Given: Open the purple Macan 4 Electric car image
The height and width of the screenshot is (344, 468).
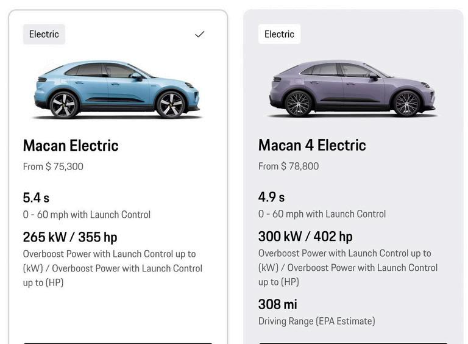Looking at the screenshot, I should [x=353, y=89].
